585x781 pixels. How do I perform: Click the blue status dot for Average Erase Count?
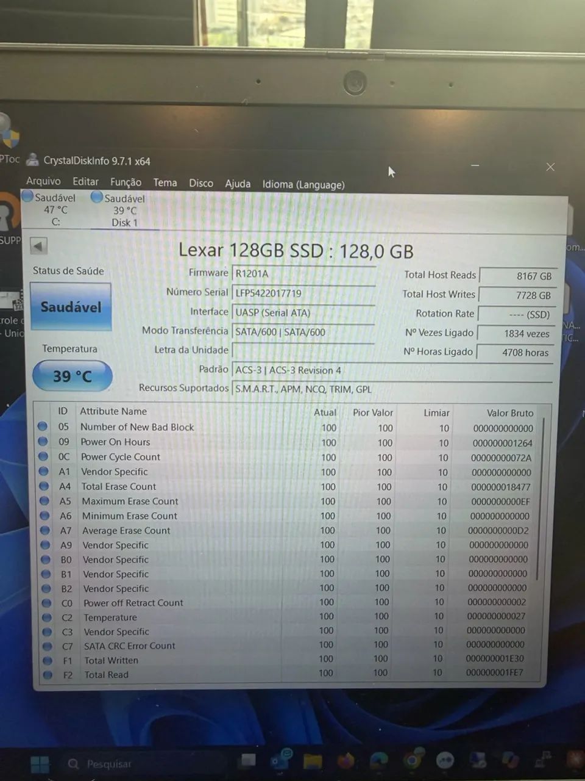tap(45, 530)
